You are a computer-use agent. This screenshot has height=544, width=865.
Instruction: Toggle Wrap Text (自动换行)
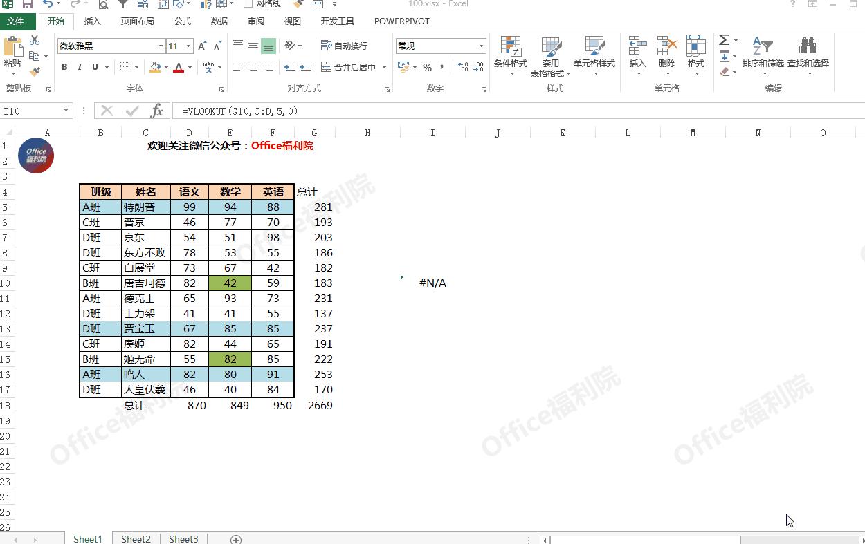(345, 46)
